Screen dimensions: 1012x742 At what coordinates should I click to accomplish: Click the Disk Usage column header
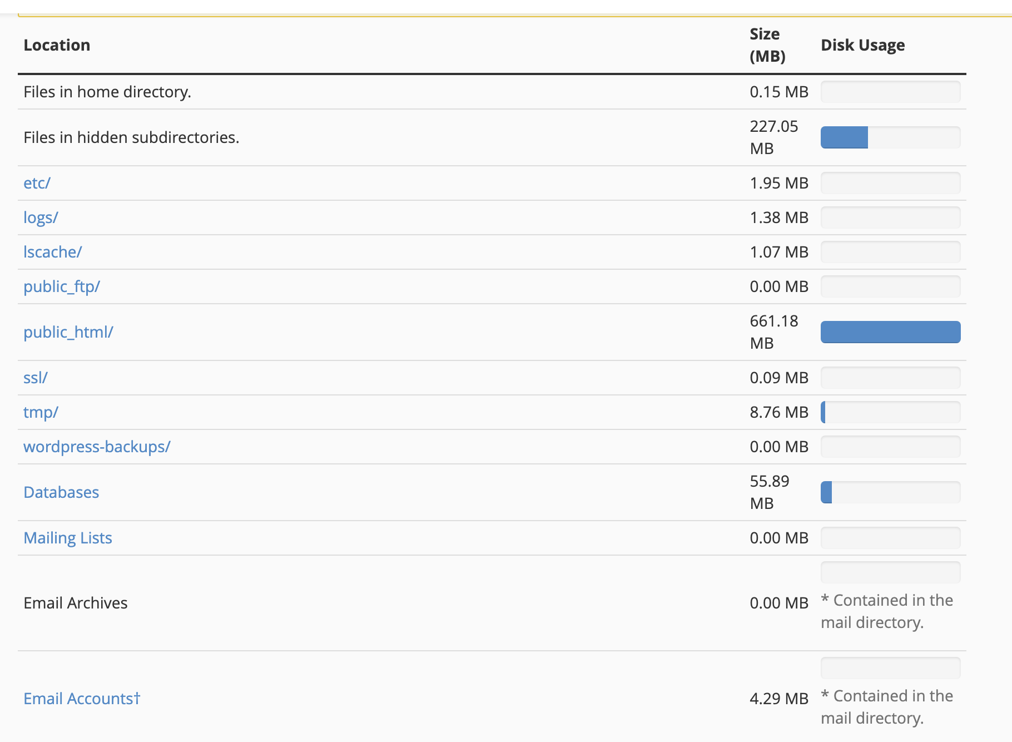click(862, 45)
